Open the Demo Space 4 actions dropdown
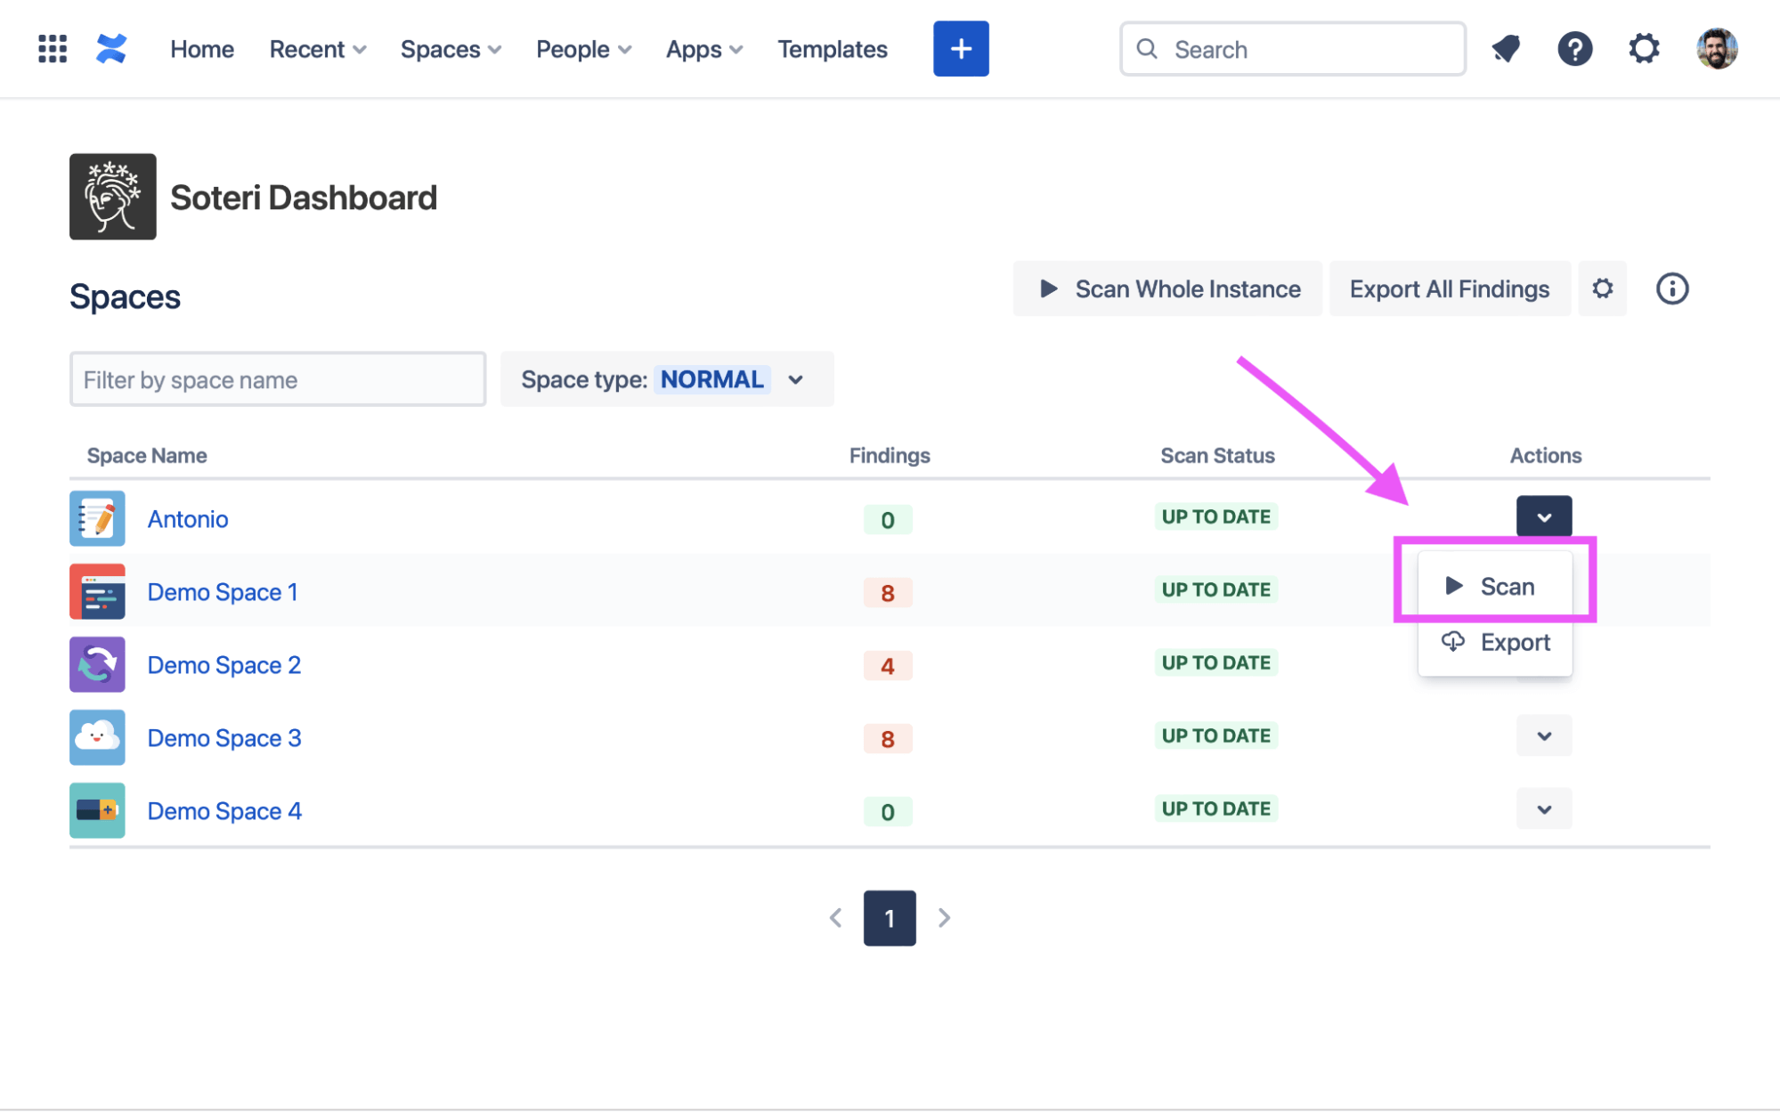Image resolution: width=1780 pixels, height=1113 pixels. tap(1543, 808)
